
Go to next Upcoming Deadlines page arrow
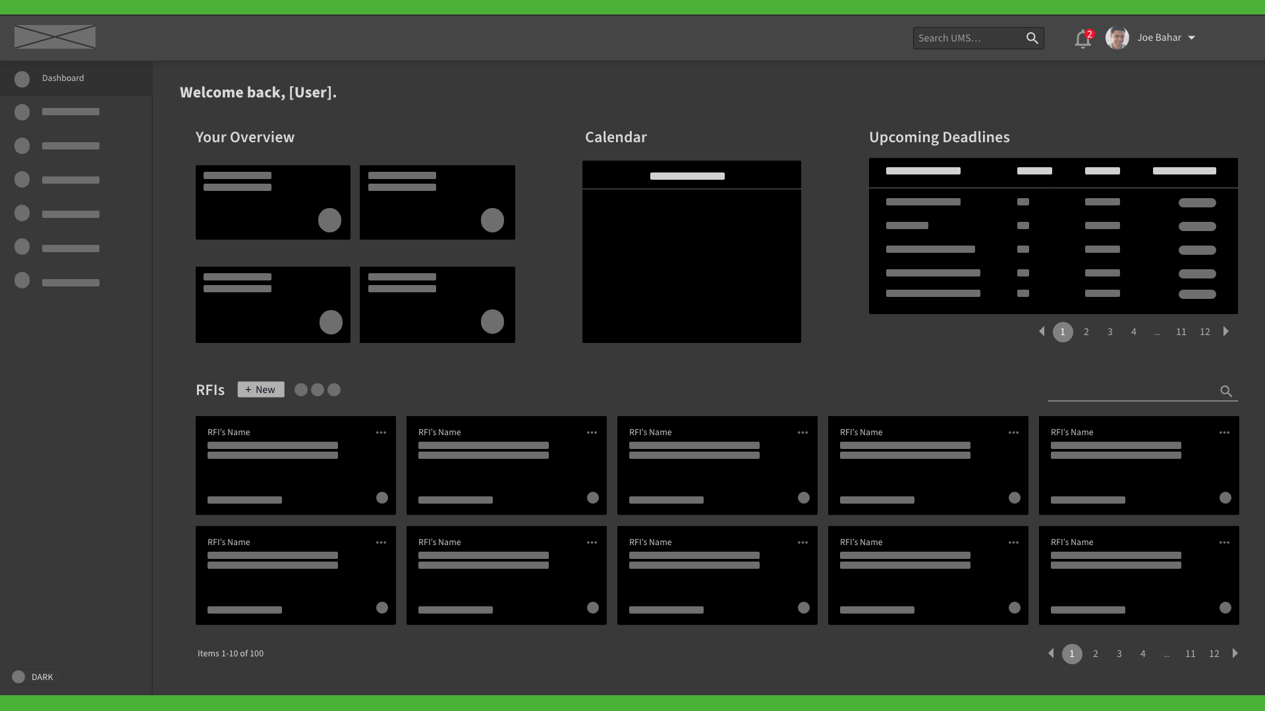pyautogui.click(x=1226, y=331)
